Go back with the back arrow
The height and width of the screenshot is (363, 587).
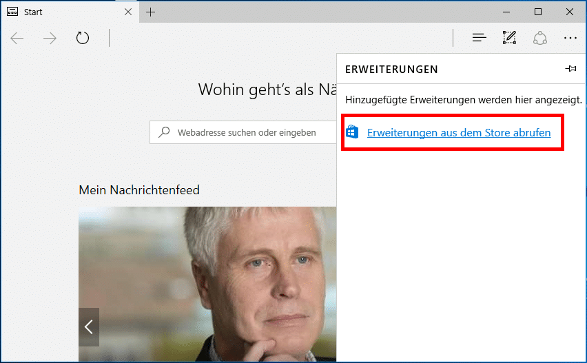[17, 38]
